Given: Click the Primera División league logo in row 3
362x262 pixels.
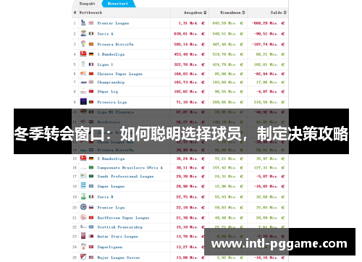Looking at the screenshot, I should tap(83, 44).
